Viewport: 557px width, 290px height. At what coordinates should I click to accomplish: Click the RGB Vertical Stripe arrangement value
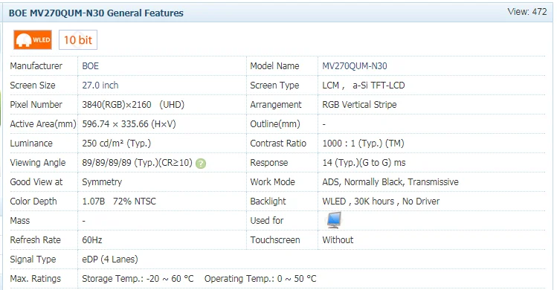(x=359, y=105)
